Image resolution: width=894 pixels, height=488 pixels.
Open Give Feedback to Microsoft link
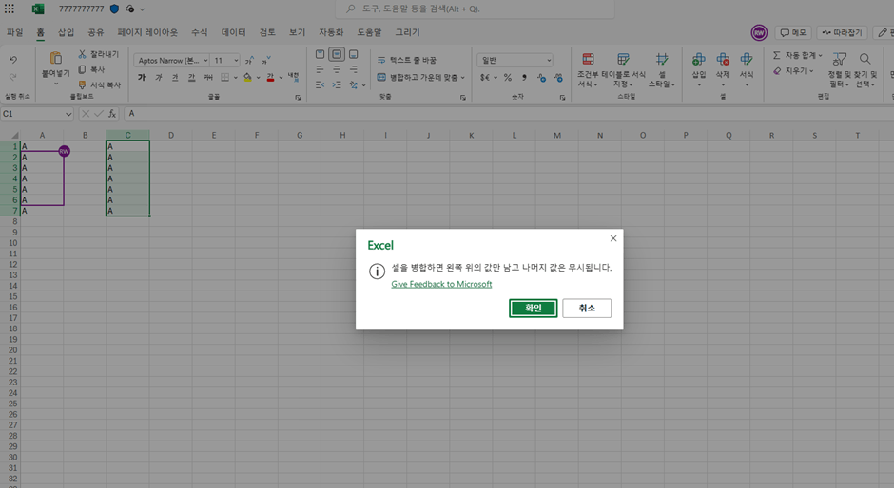441,284
